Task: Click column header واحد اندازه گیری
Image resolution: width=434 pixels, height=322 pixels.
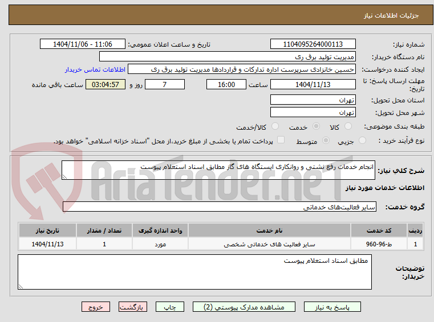Action: (x=160, y=230)
